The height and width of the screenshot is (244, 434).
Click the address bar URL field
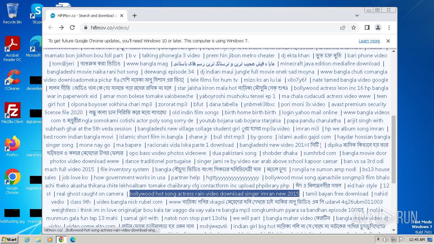point(210,28)
